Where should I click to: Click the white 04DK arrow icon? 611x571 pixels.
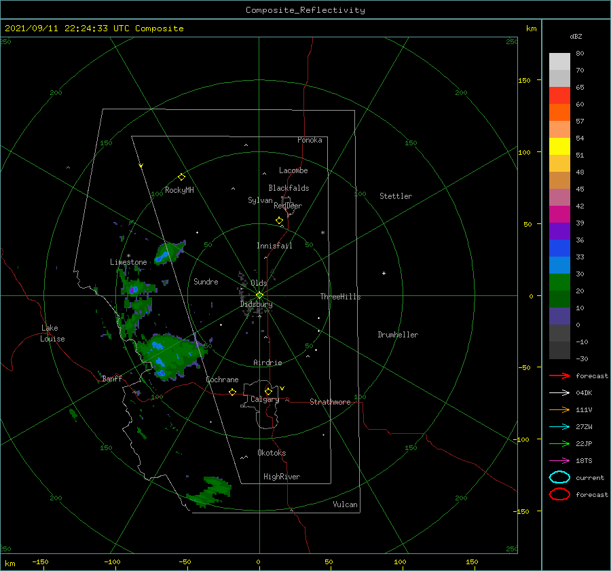(x=559, y=392)
